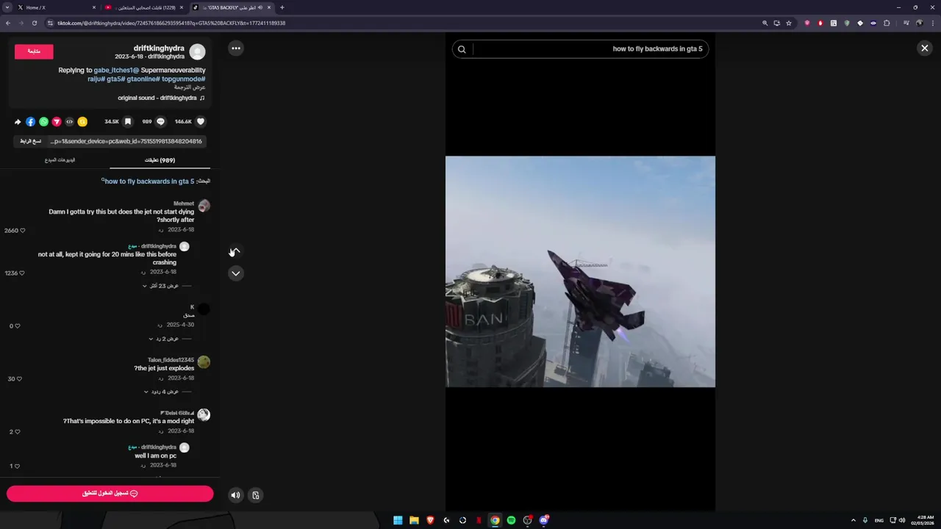Open File Explorer from the taskbar
Viewport: 941px width, 529px height.
tap(414, 520)
